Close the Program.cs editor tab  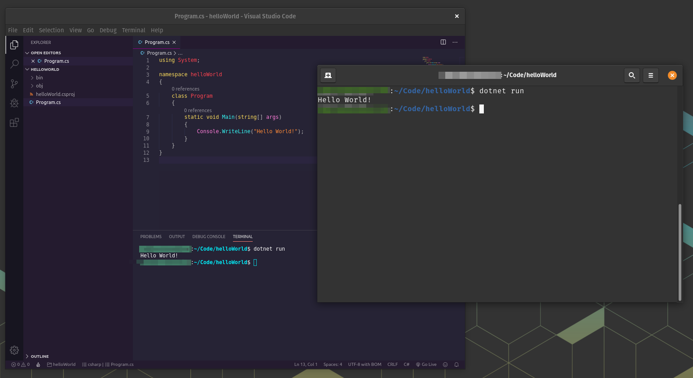(174, 42)
